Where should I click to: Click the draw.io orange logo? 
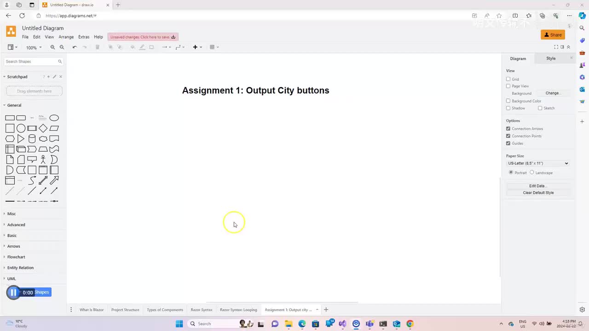click(x=11, y=31)
